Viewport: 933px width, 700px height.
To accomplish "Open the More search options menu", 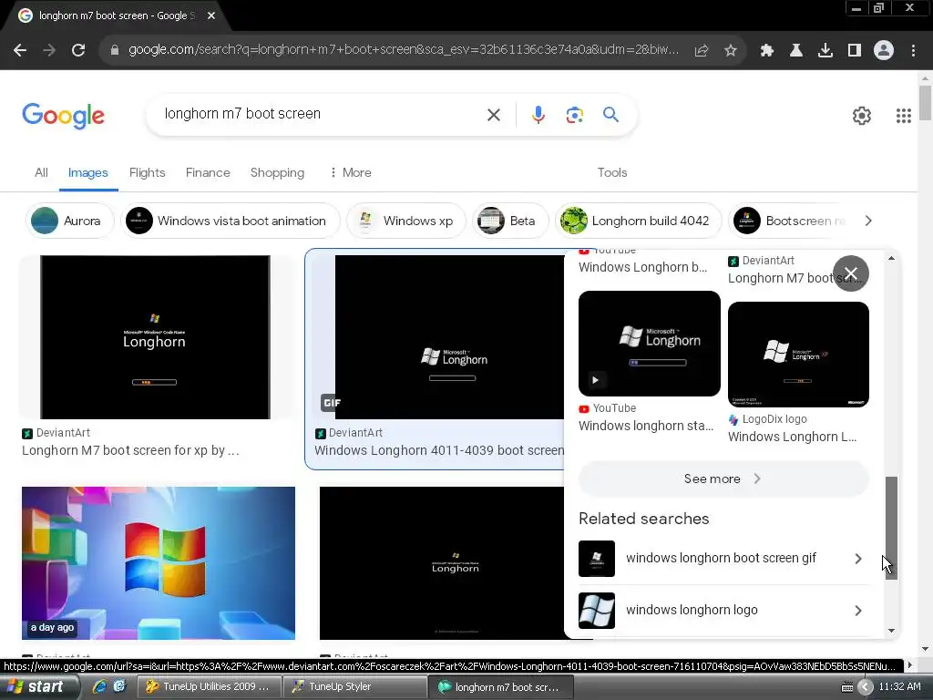I will pyautogui.click(x=351, y=172).
